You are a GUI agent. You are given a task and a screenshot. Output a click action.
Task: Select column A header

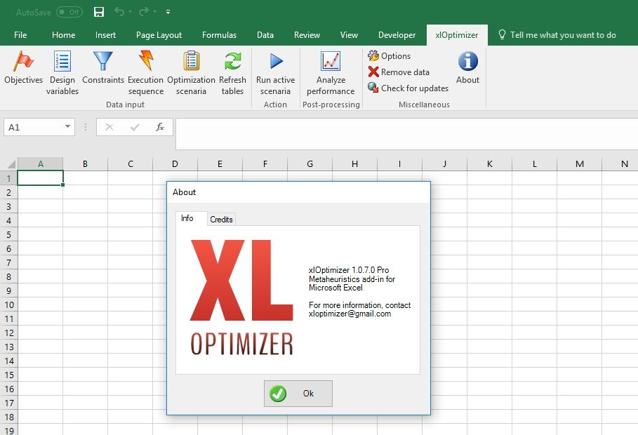pos(40,164)
